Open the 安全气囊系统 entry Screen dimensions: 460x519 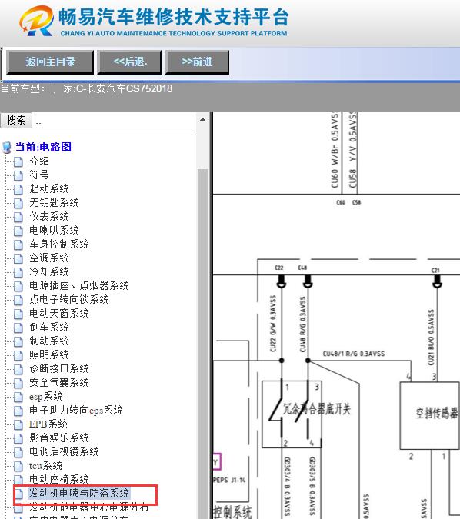point(59,383)
